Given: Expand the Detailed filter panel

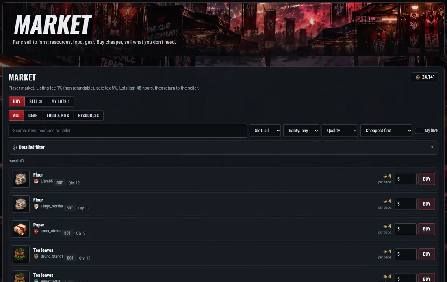Looking at the screenshot, I should (223, 147).
